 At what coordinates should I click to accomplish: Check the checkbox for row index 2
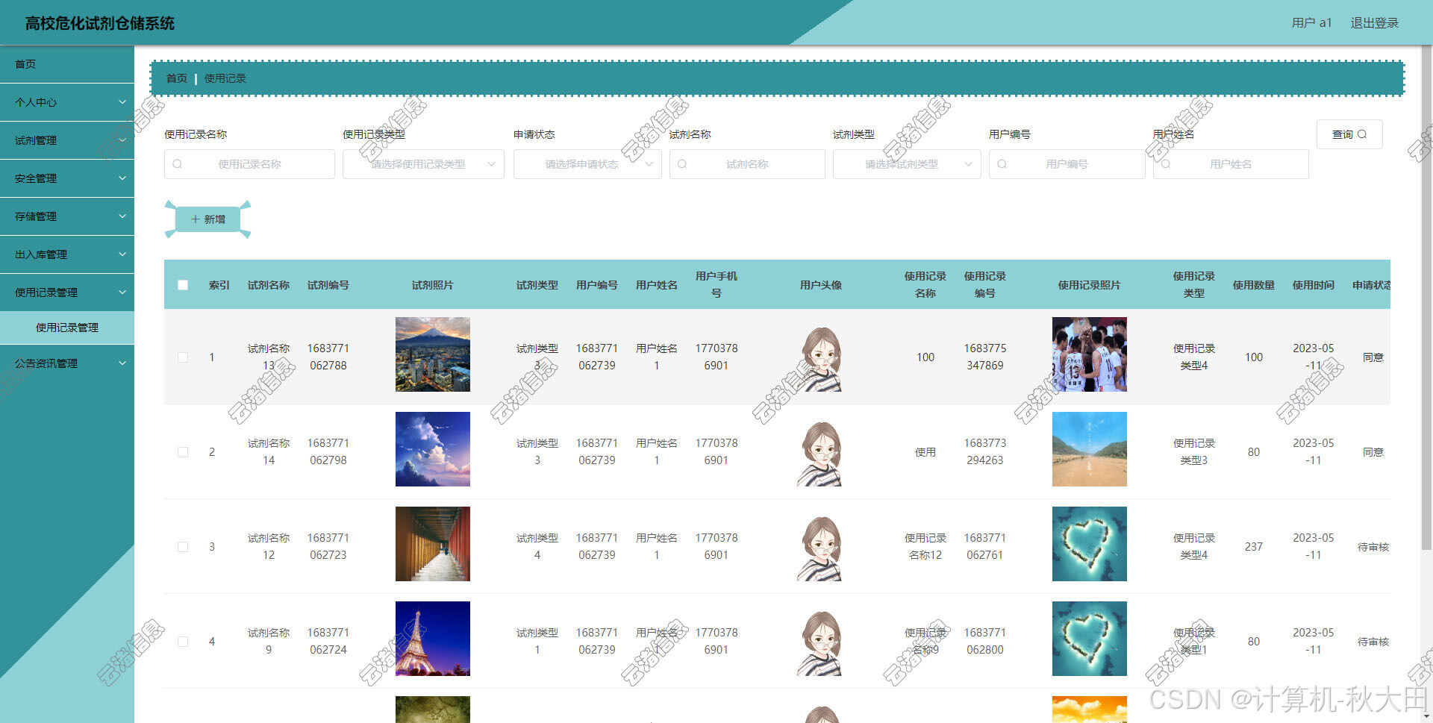click(183, 452)
